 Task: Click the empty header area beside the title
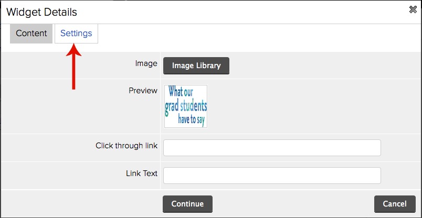pos(242,12)
